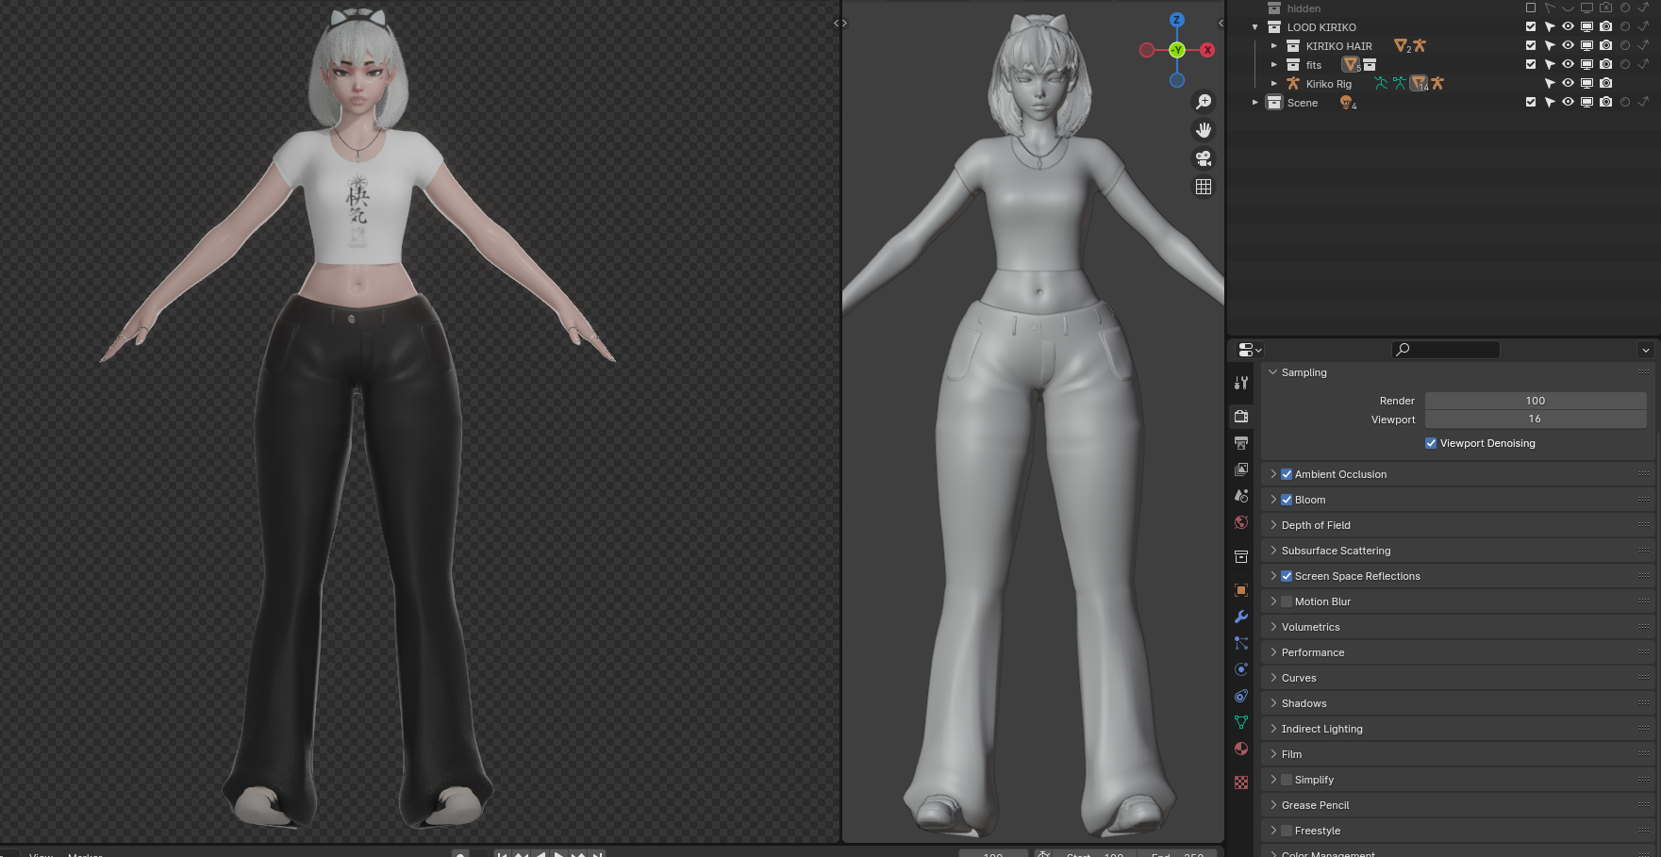
Task: Open the Properties editor type dropdown
Action: click(1250, 350)
